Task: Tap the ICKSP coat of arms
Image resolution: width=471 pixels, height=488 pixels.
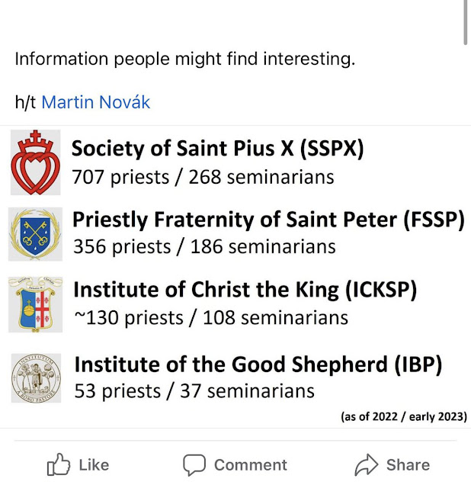Action: (x=35, y=305)
